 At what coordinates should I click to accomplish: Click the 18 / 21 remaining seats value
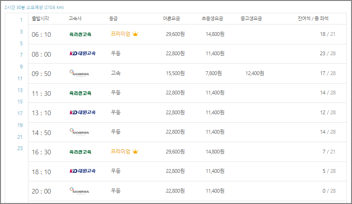327,34
